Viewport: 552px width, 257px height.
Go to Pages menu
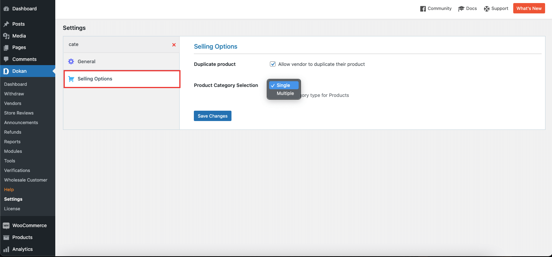point(28,47)
